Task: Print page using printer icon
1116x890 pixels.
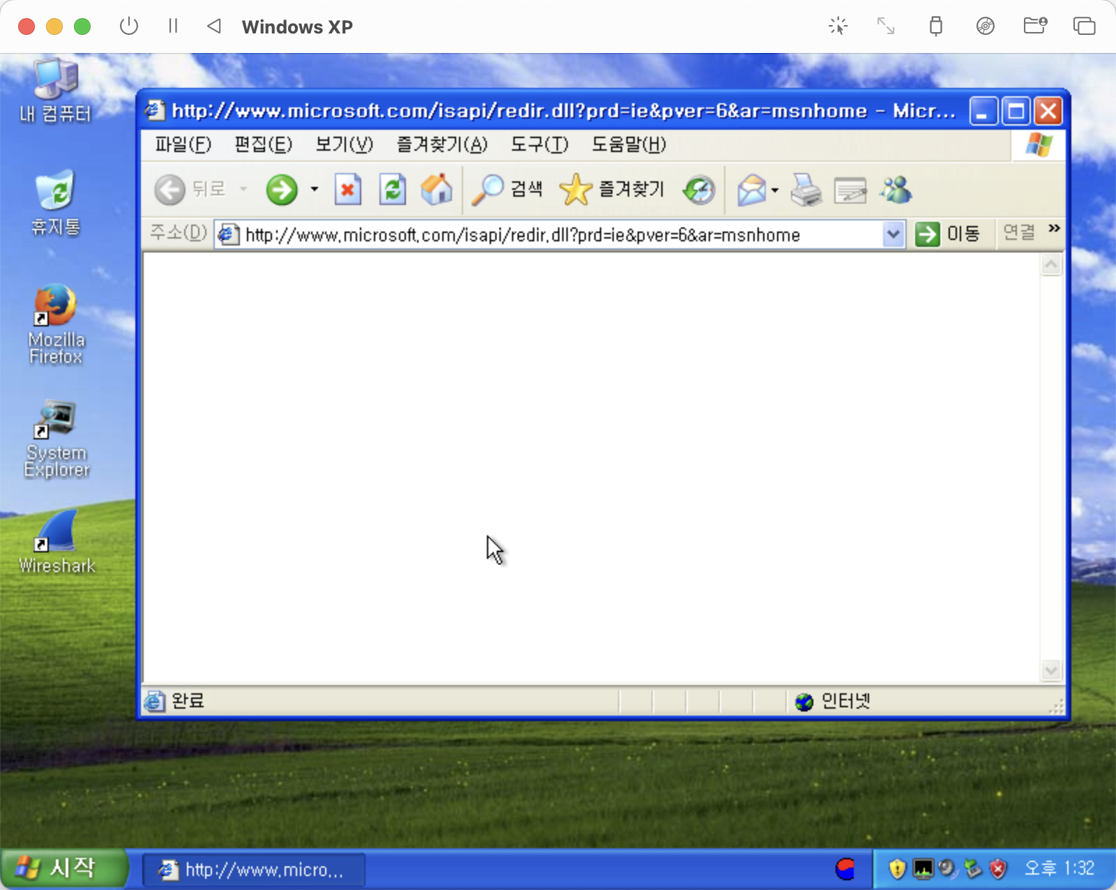Action: [806, 190]
